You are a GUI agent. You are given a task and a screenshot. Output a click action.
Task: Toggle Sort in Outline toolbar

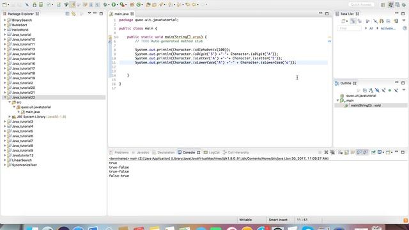pos(371,91)
